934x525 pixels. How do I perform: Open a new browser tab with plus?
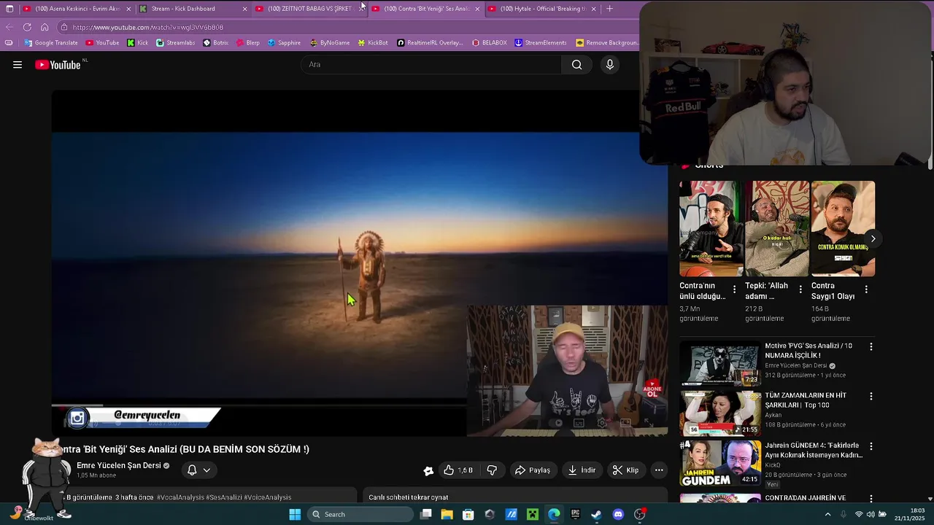click(610, 9)
